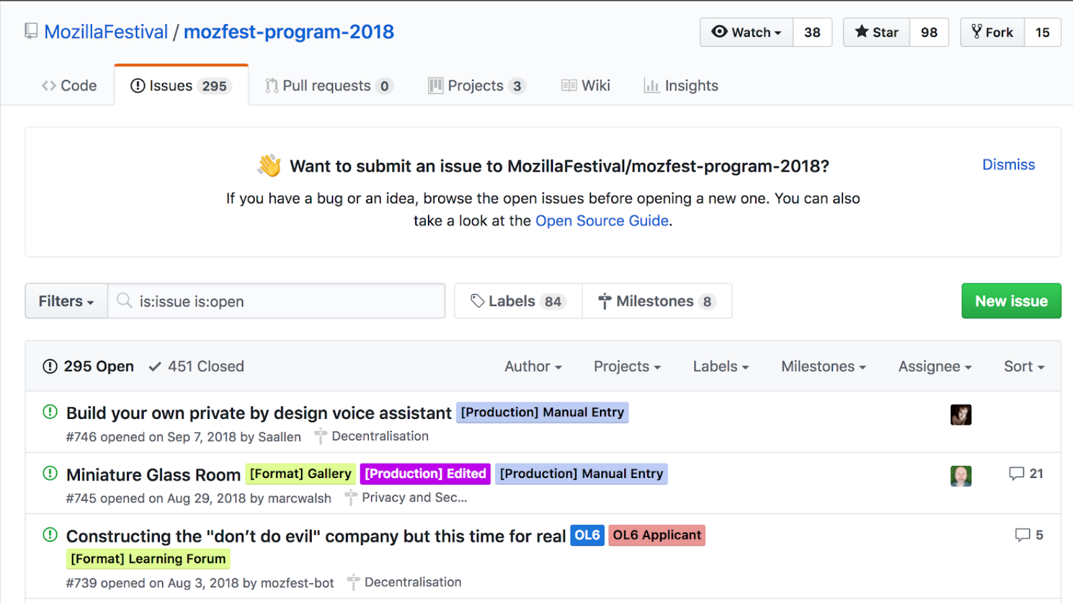The height and width of the screenshot is (603, 1073).
Task: View the 98 stargazers count
Action: click(929, 32)
